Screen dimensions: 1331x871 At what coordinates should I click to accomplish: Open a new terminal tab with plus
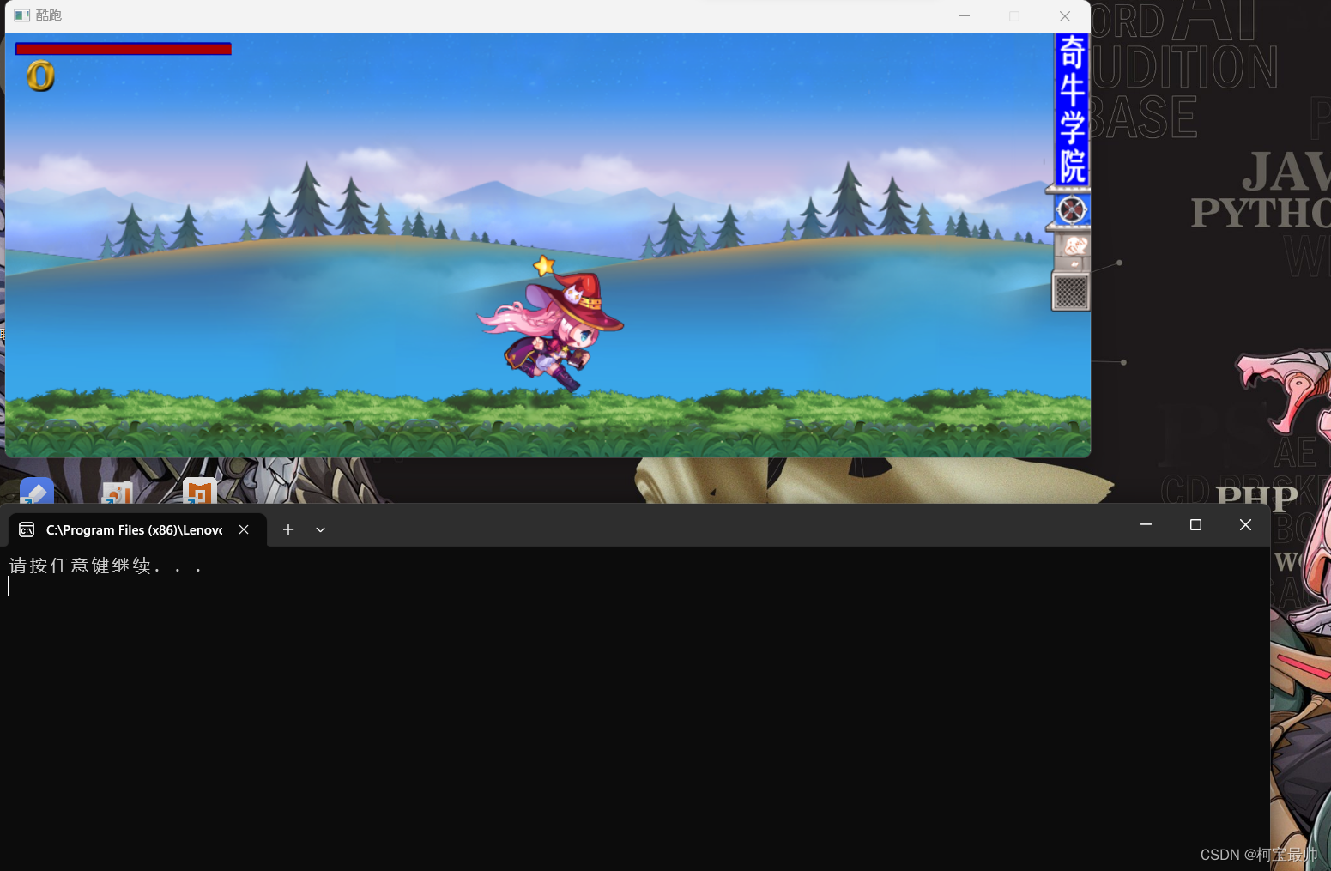pyautogui.click(x=288, y=529)
